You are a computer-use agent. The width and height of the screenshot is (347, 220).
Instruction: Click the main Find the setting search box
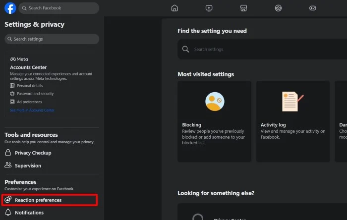[x=263, y=50]
